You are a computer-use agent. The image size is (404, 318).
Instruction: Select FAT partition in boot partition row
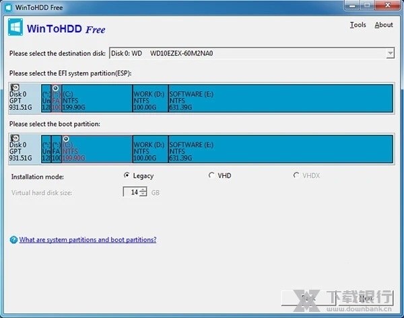[57, 149]
